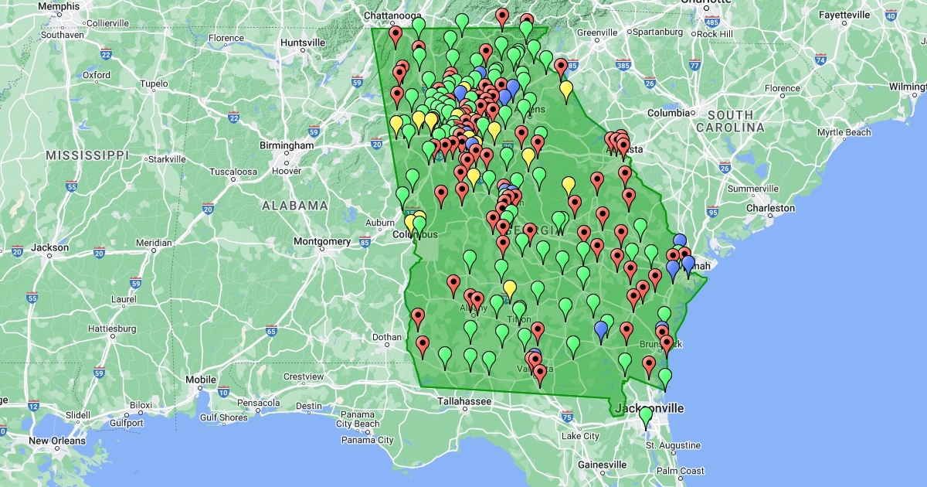This screenshot has height=487, width=927.
Task: Select the Charleston city label
Action: tap(769, 208)
